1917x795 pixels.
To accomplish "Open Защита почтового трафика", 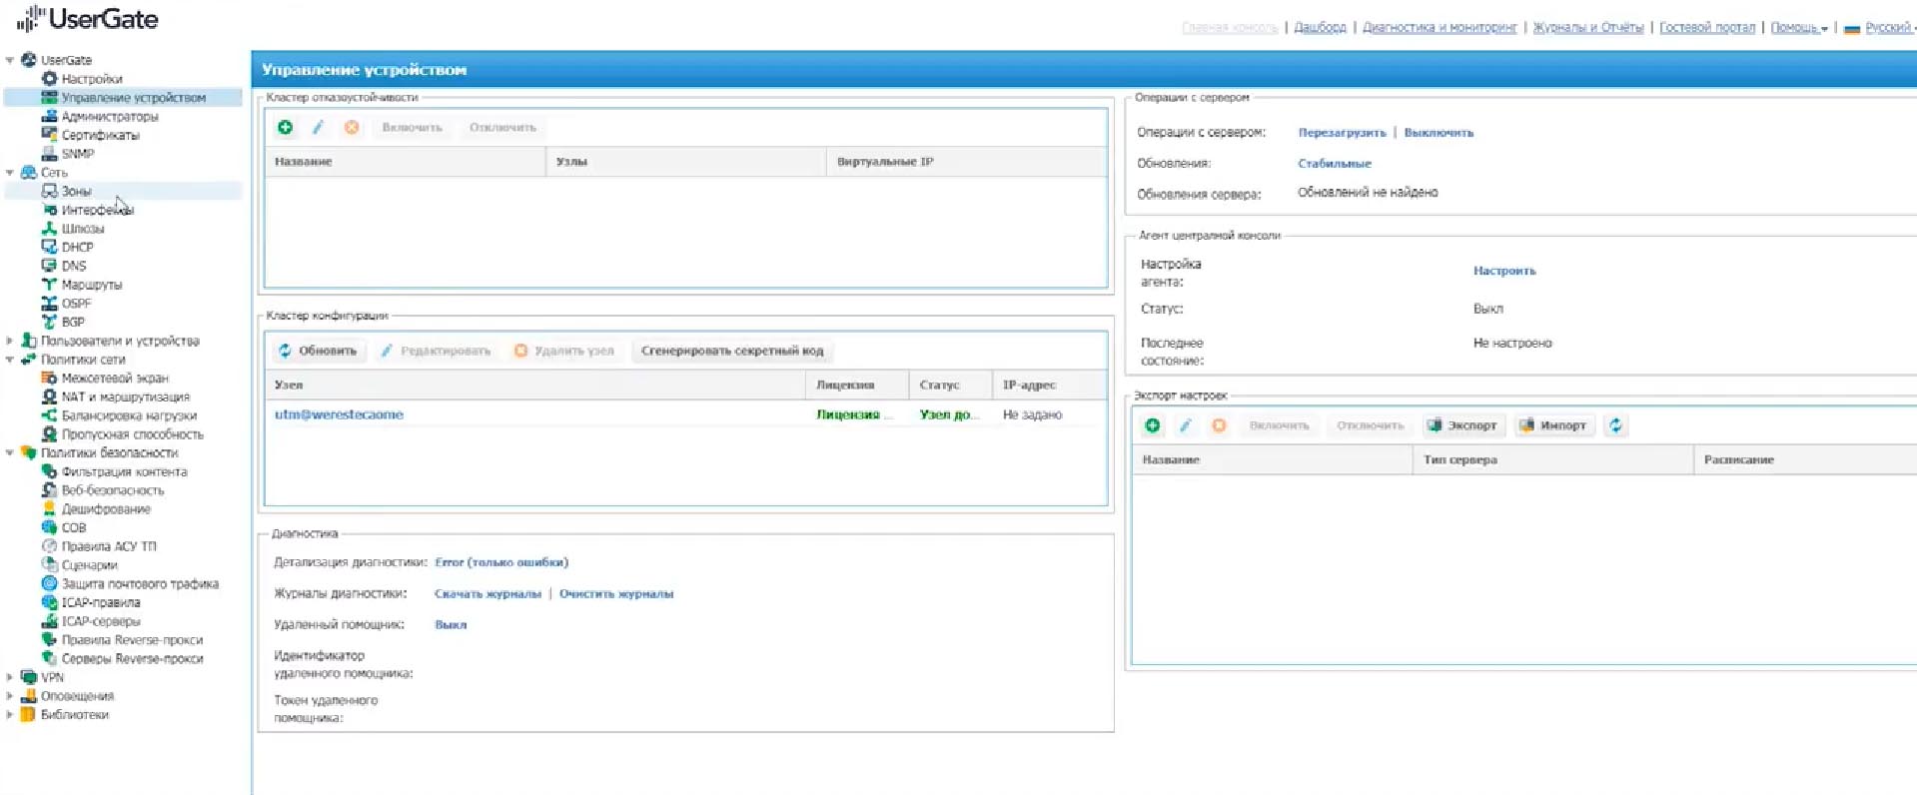I will click(x=140, y=584).
